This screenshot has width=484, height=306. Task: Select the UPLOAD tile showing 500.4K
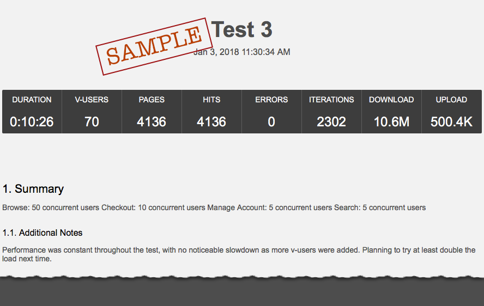(452, 112)
